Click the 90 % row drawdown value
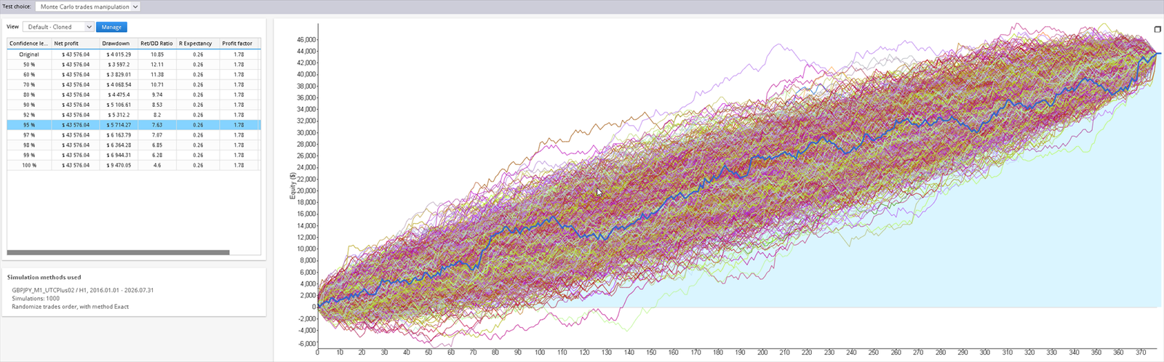 pos(119,105)
